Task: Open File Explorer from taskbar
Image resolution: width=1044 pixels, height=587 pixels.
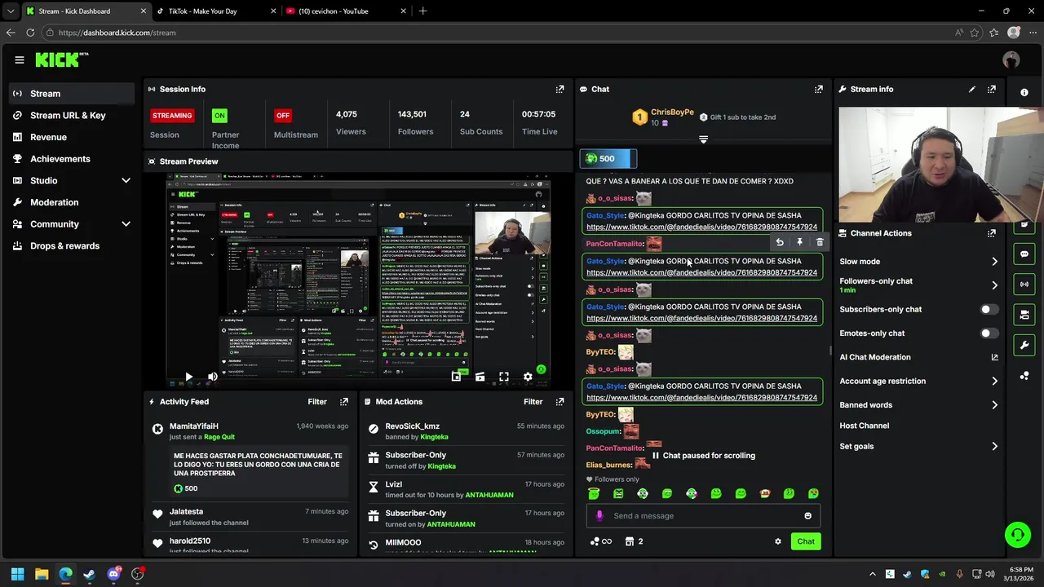Action: [x=42, y=574]
